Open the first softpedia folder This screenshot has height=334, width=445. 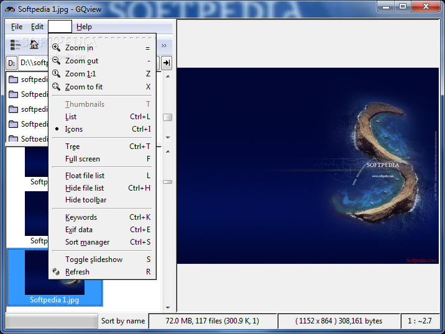(x=28, y=79)
